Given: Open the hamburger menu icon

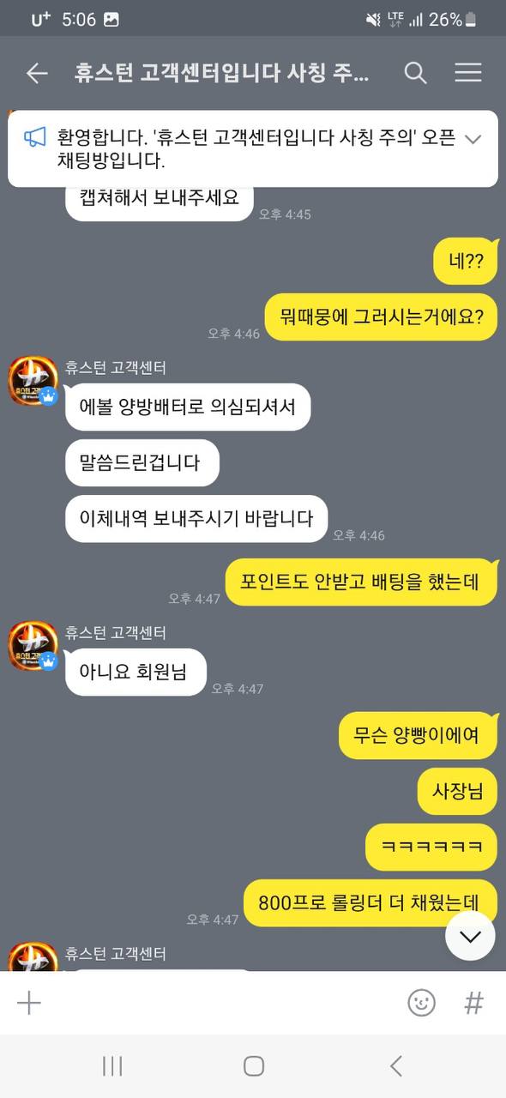Looking at the screenshot, I should tap(468, 73).
